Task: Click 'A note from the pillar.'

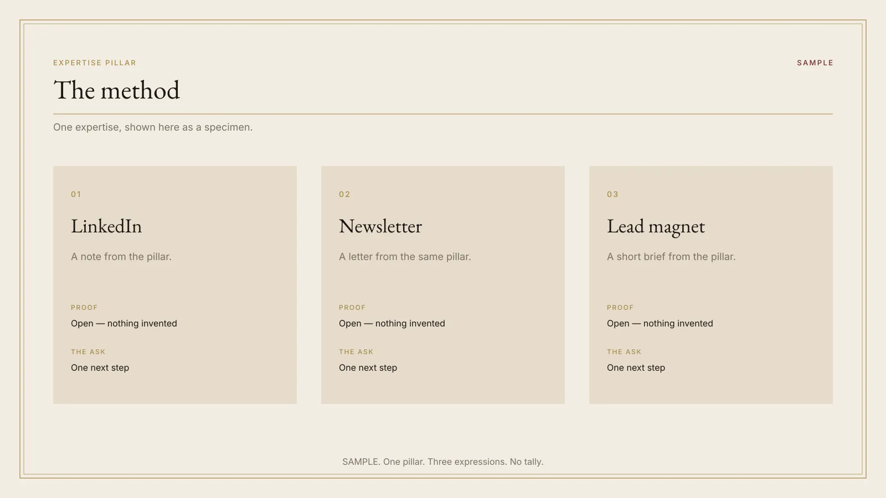Action: pyautogui.click(x=121, y=257)
